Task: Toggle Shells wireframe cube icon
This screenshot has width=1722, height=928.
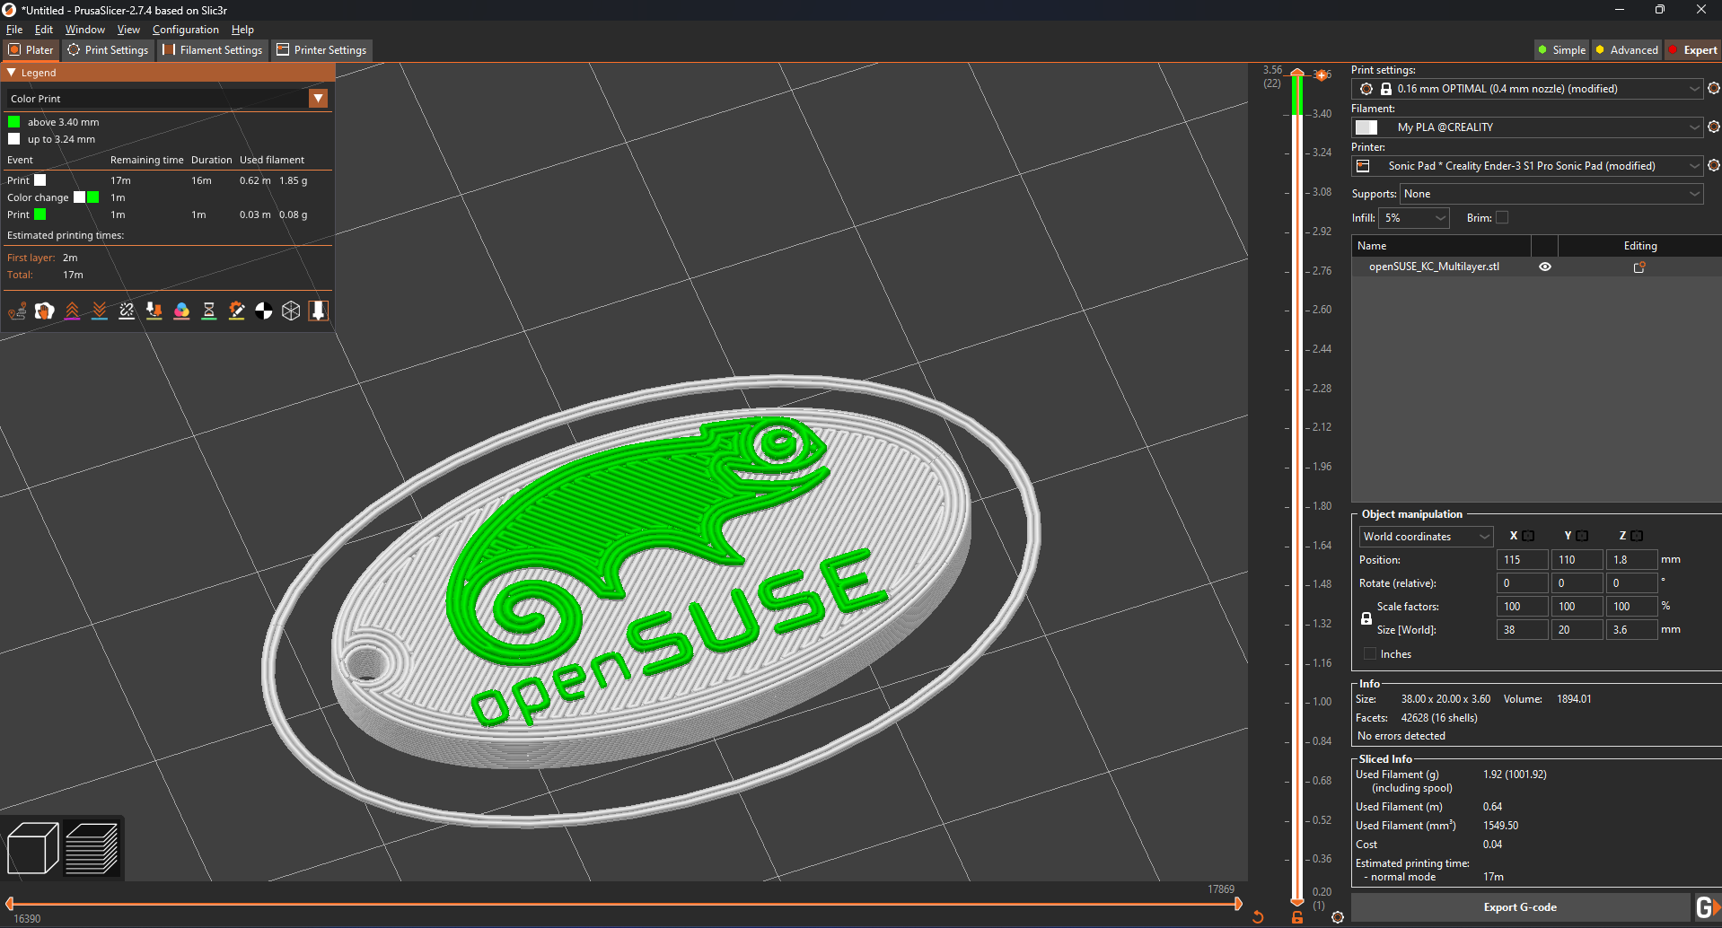Action: 291,311
